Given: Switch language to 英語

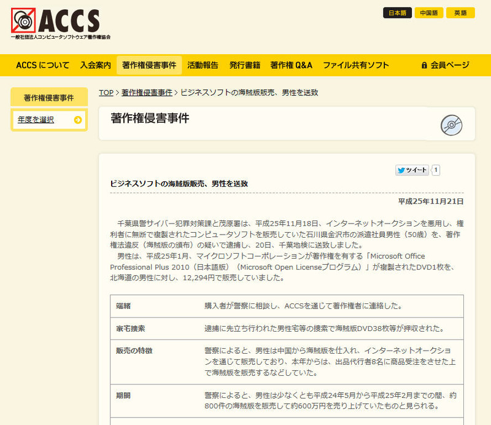Looking at the screenshot, I should pos(460,13).
